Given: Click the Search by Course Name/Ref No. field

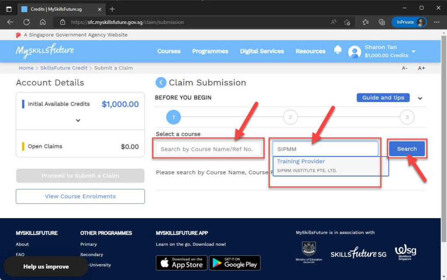Looking at the screenshot, I should click(x=209, y=149).
